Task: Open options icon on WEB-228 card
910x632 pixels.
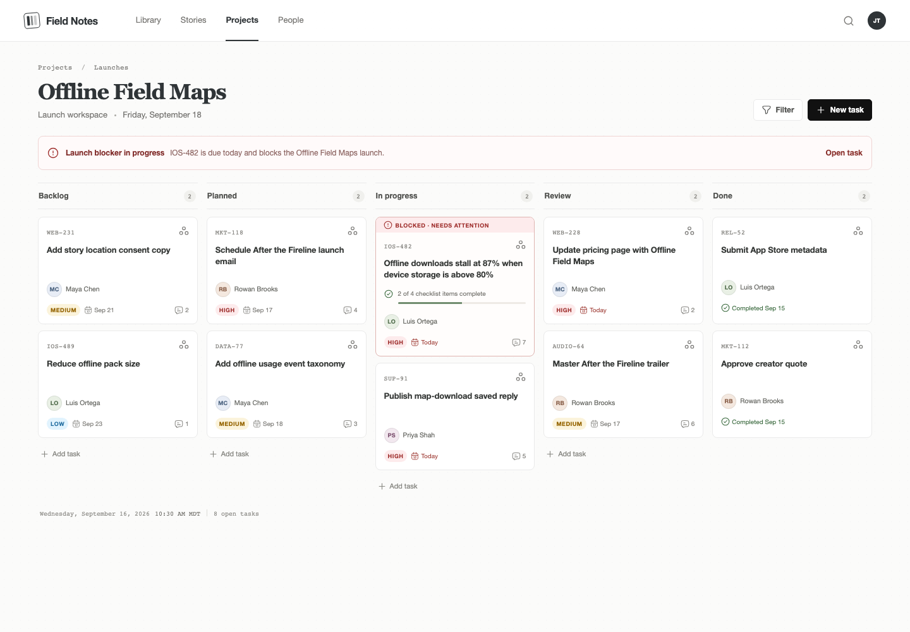Action: [x=689, y=231]
